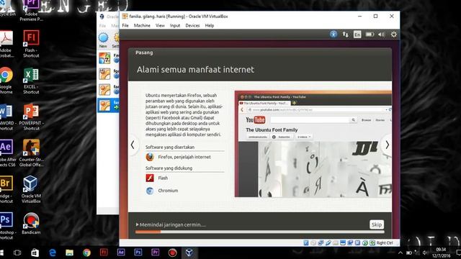Open Oracle VM VirtualBox desktop icon
The image size is (461, 259).
point(31,189)
